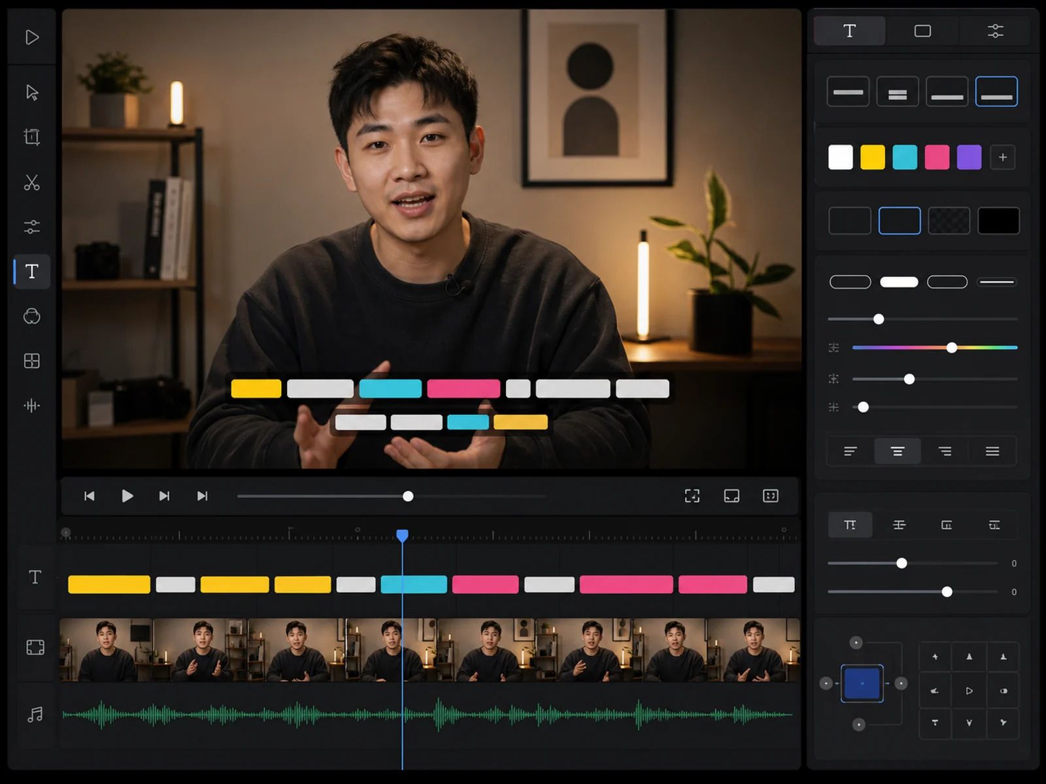Add a new color with plus button
This screenshot has height=784, width=1046.
click(1003, 157)
